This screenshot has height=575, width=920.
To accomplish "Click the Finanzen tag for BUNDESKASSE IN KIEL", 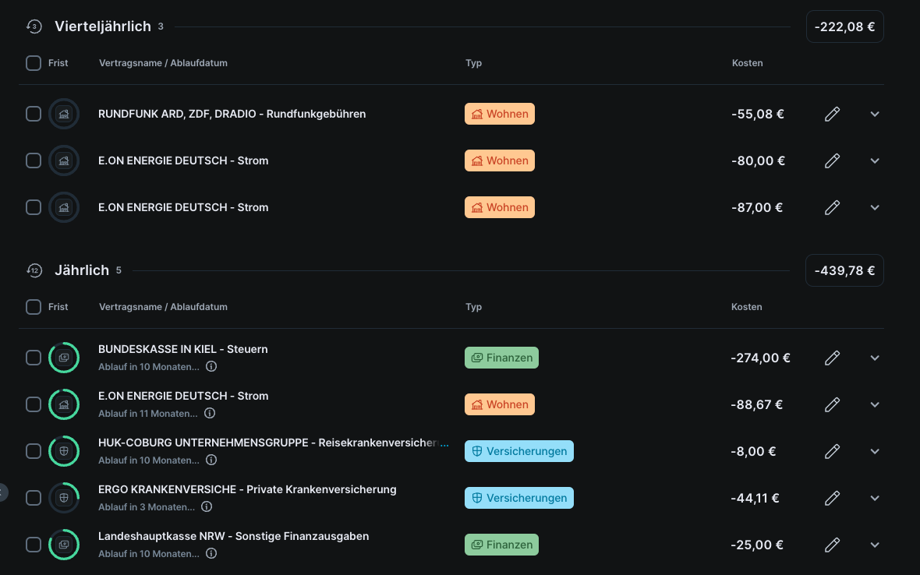I will click(501, 358).
